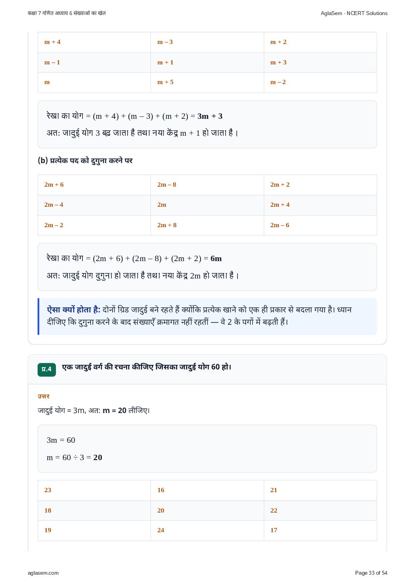Click the AglaSem NCERT Solutions header text
Image resolution: width=415 pixels, height=587 pixels.
click(x=354, y=13)
